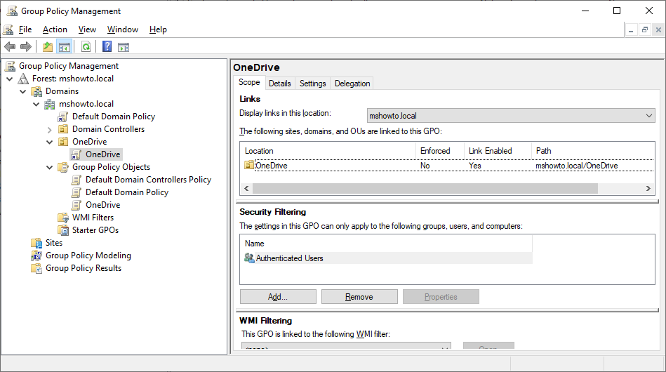
Task: Open the Window menu
Action: pyautogui.click(x=123, y=29)
